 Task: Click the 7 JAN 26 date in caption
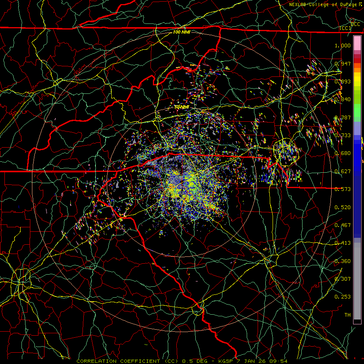tap(252, 361)
